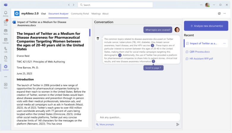Click the document file name heading
232x133 pixels.
tap(42, 24)
